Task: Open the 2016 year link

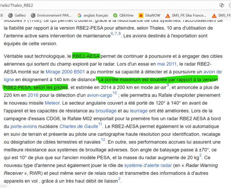Action: [x=33, y=95]
